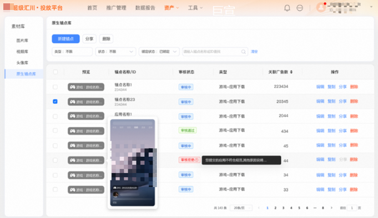Check checkbox of row with 45 ads
The width and height of the screenshot is (378, 218).
click(55, 145)
